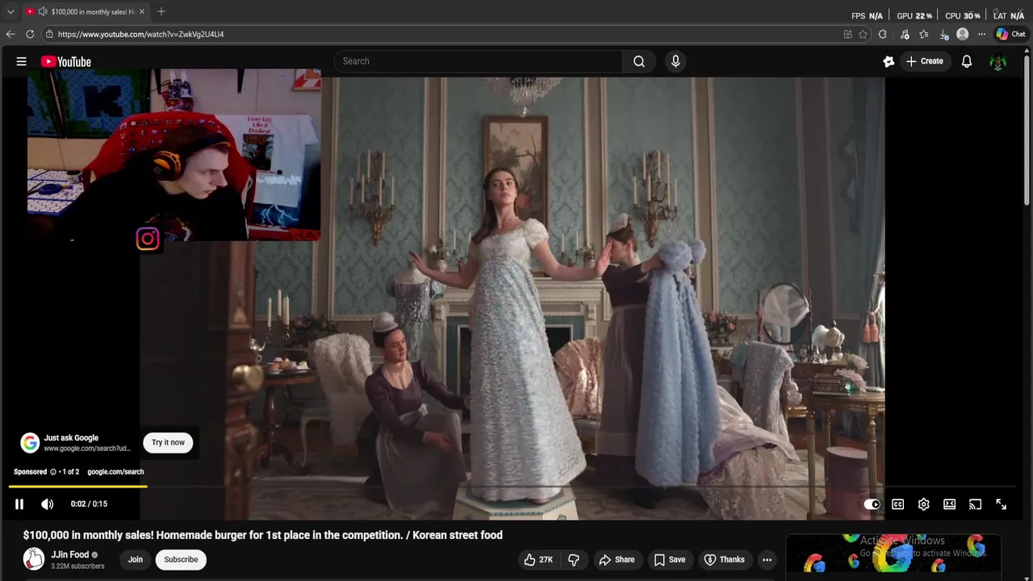Click the Try it now ad button

168,442
